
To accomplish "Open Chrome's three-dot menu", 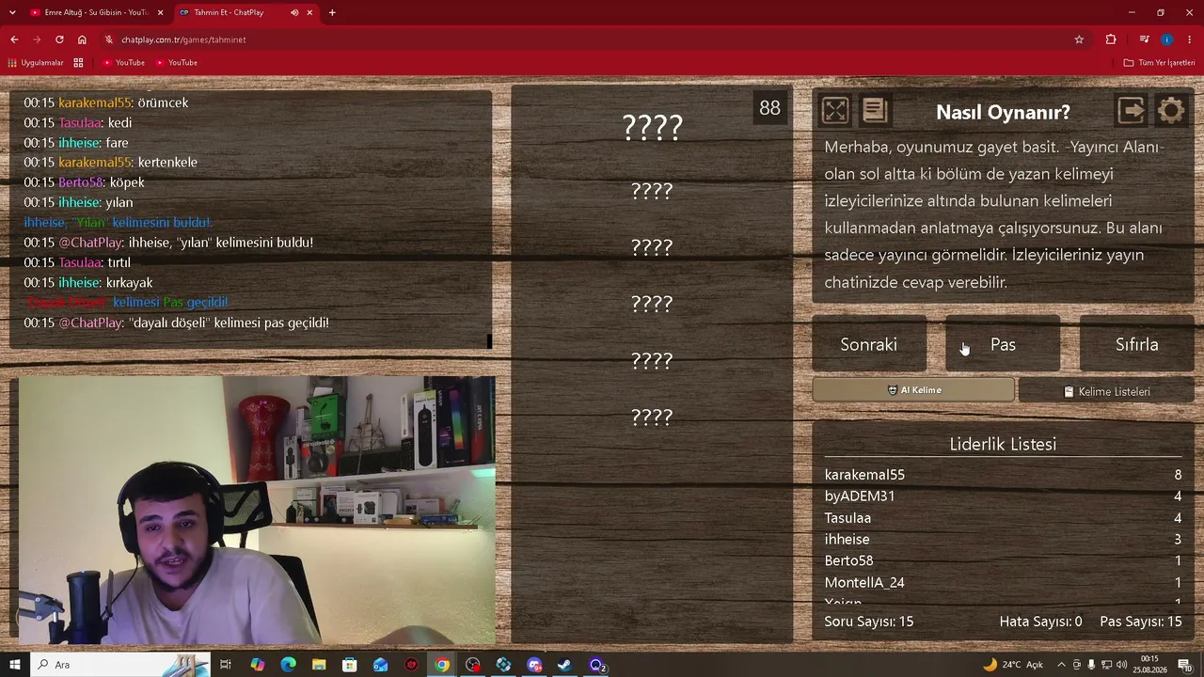I will pos(1190,39).
